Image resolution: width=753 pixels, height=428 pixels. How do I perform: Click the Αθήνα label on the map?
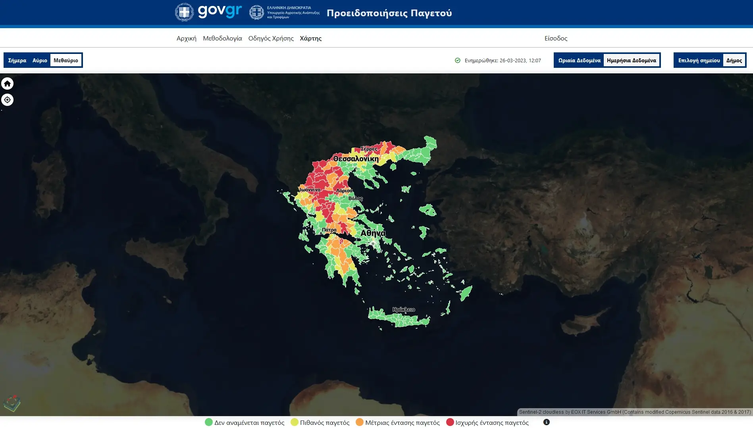(x=373, y=233)
